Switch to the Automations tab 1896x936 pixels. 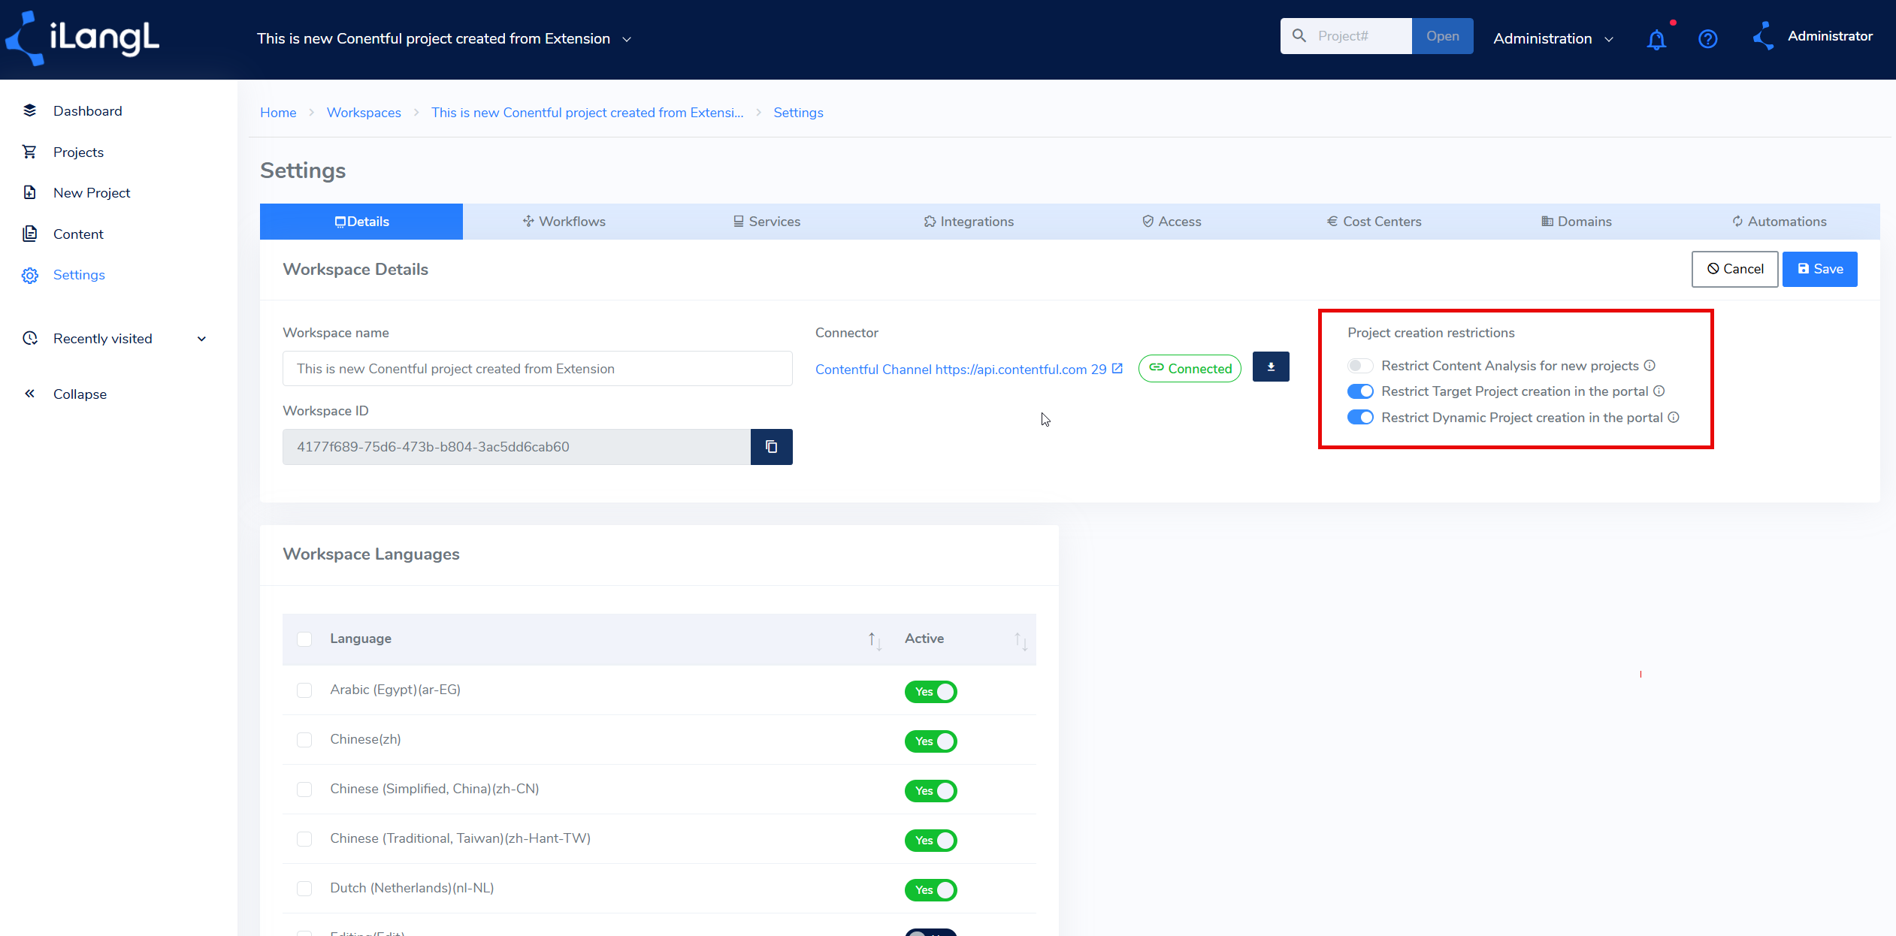[x=1779, y=222]
